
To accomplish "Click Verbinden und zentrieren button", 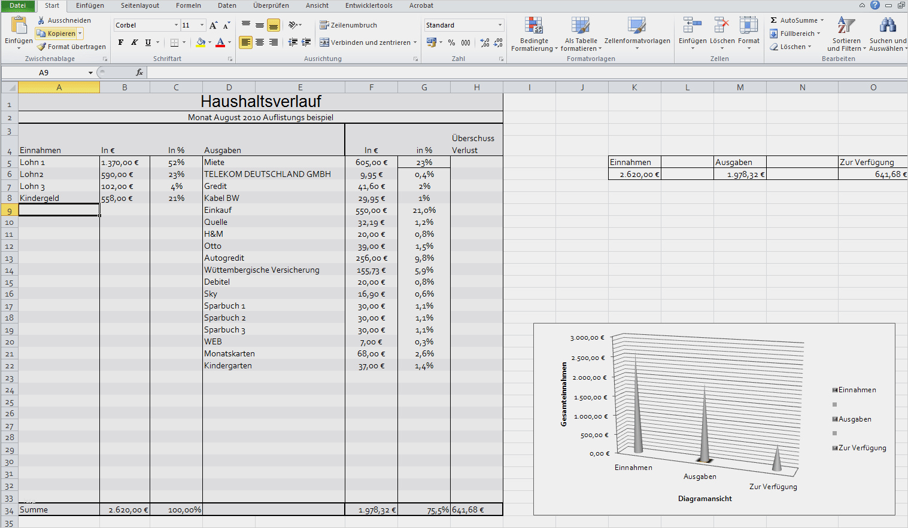I will (x=365, y=42).
